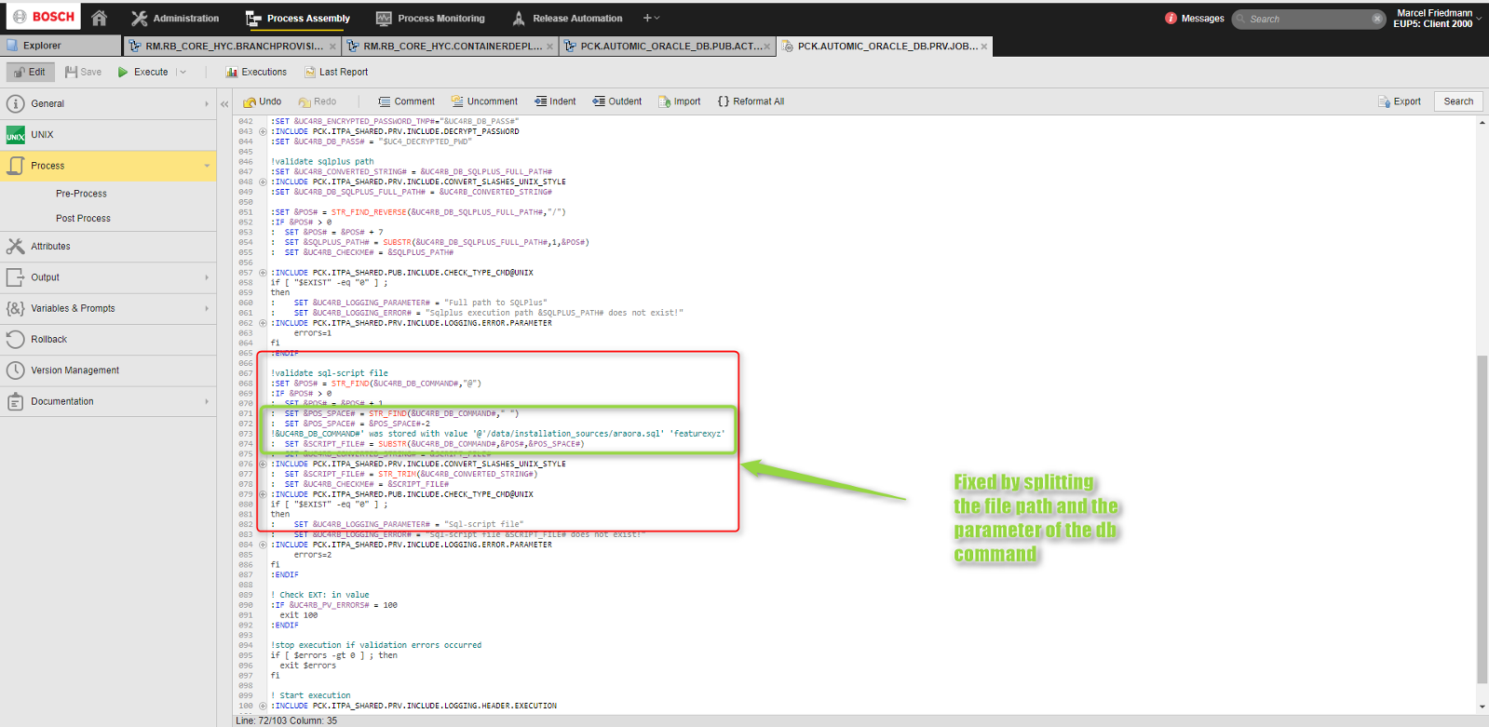Open user menu for Marcel Friedmann

1437,18
